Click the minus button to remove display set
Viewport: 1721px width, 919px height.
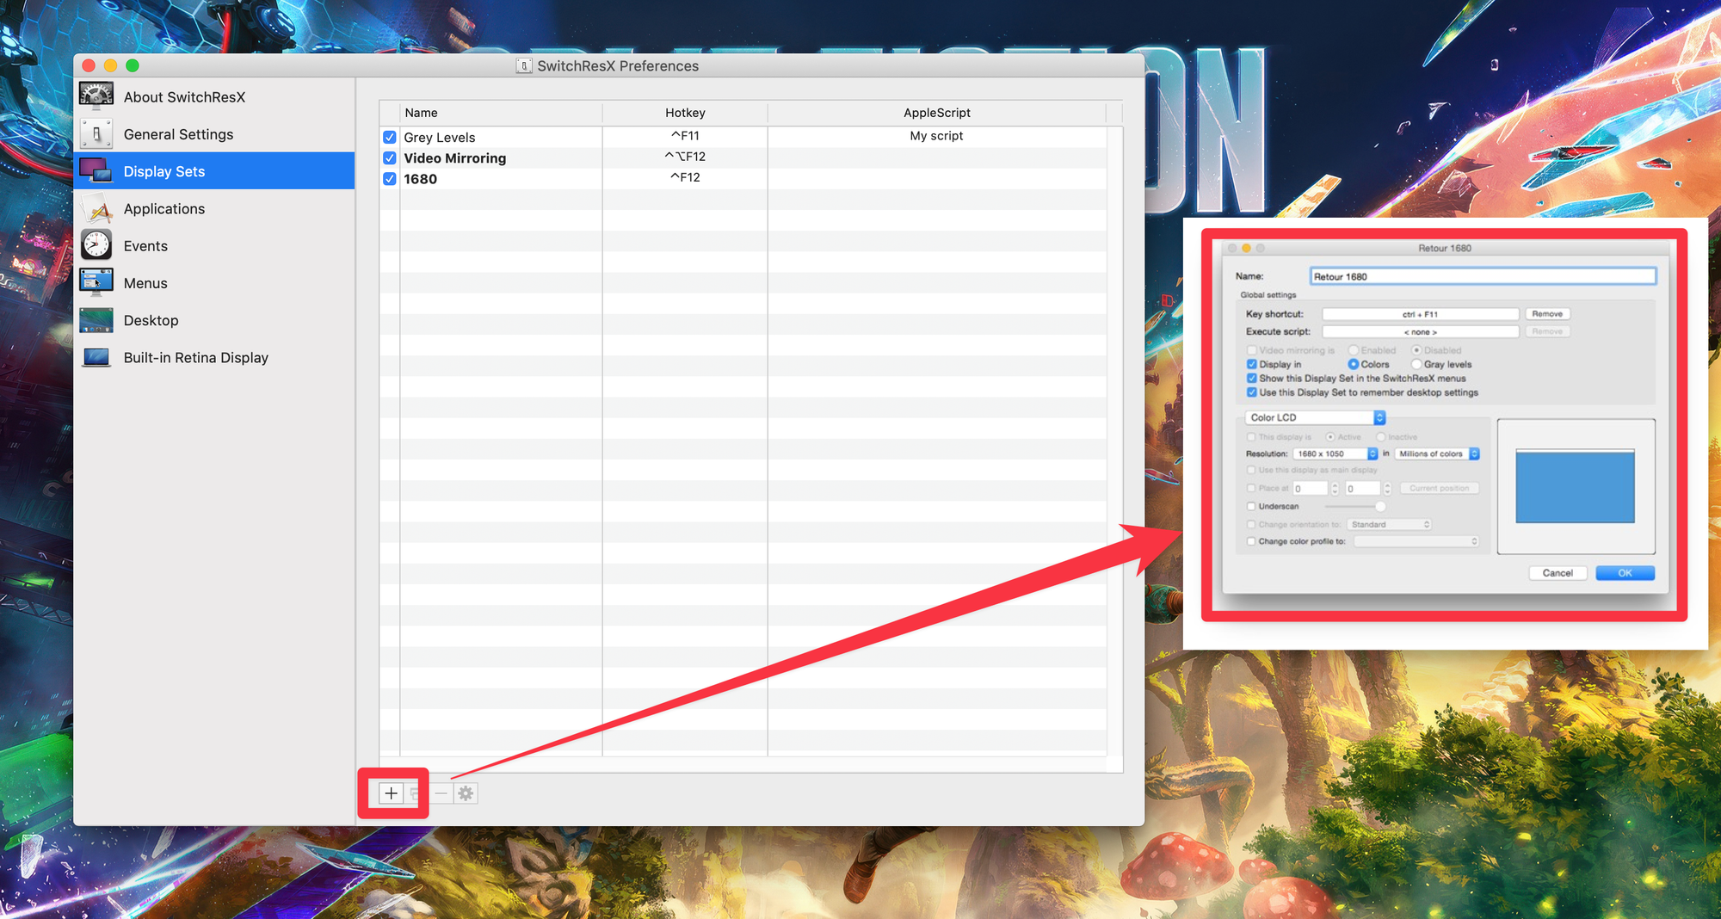tap(441, 793)
